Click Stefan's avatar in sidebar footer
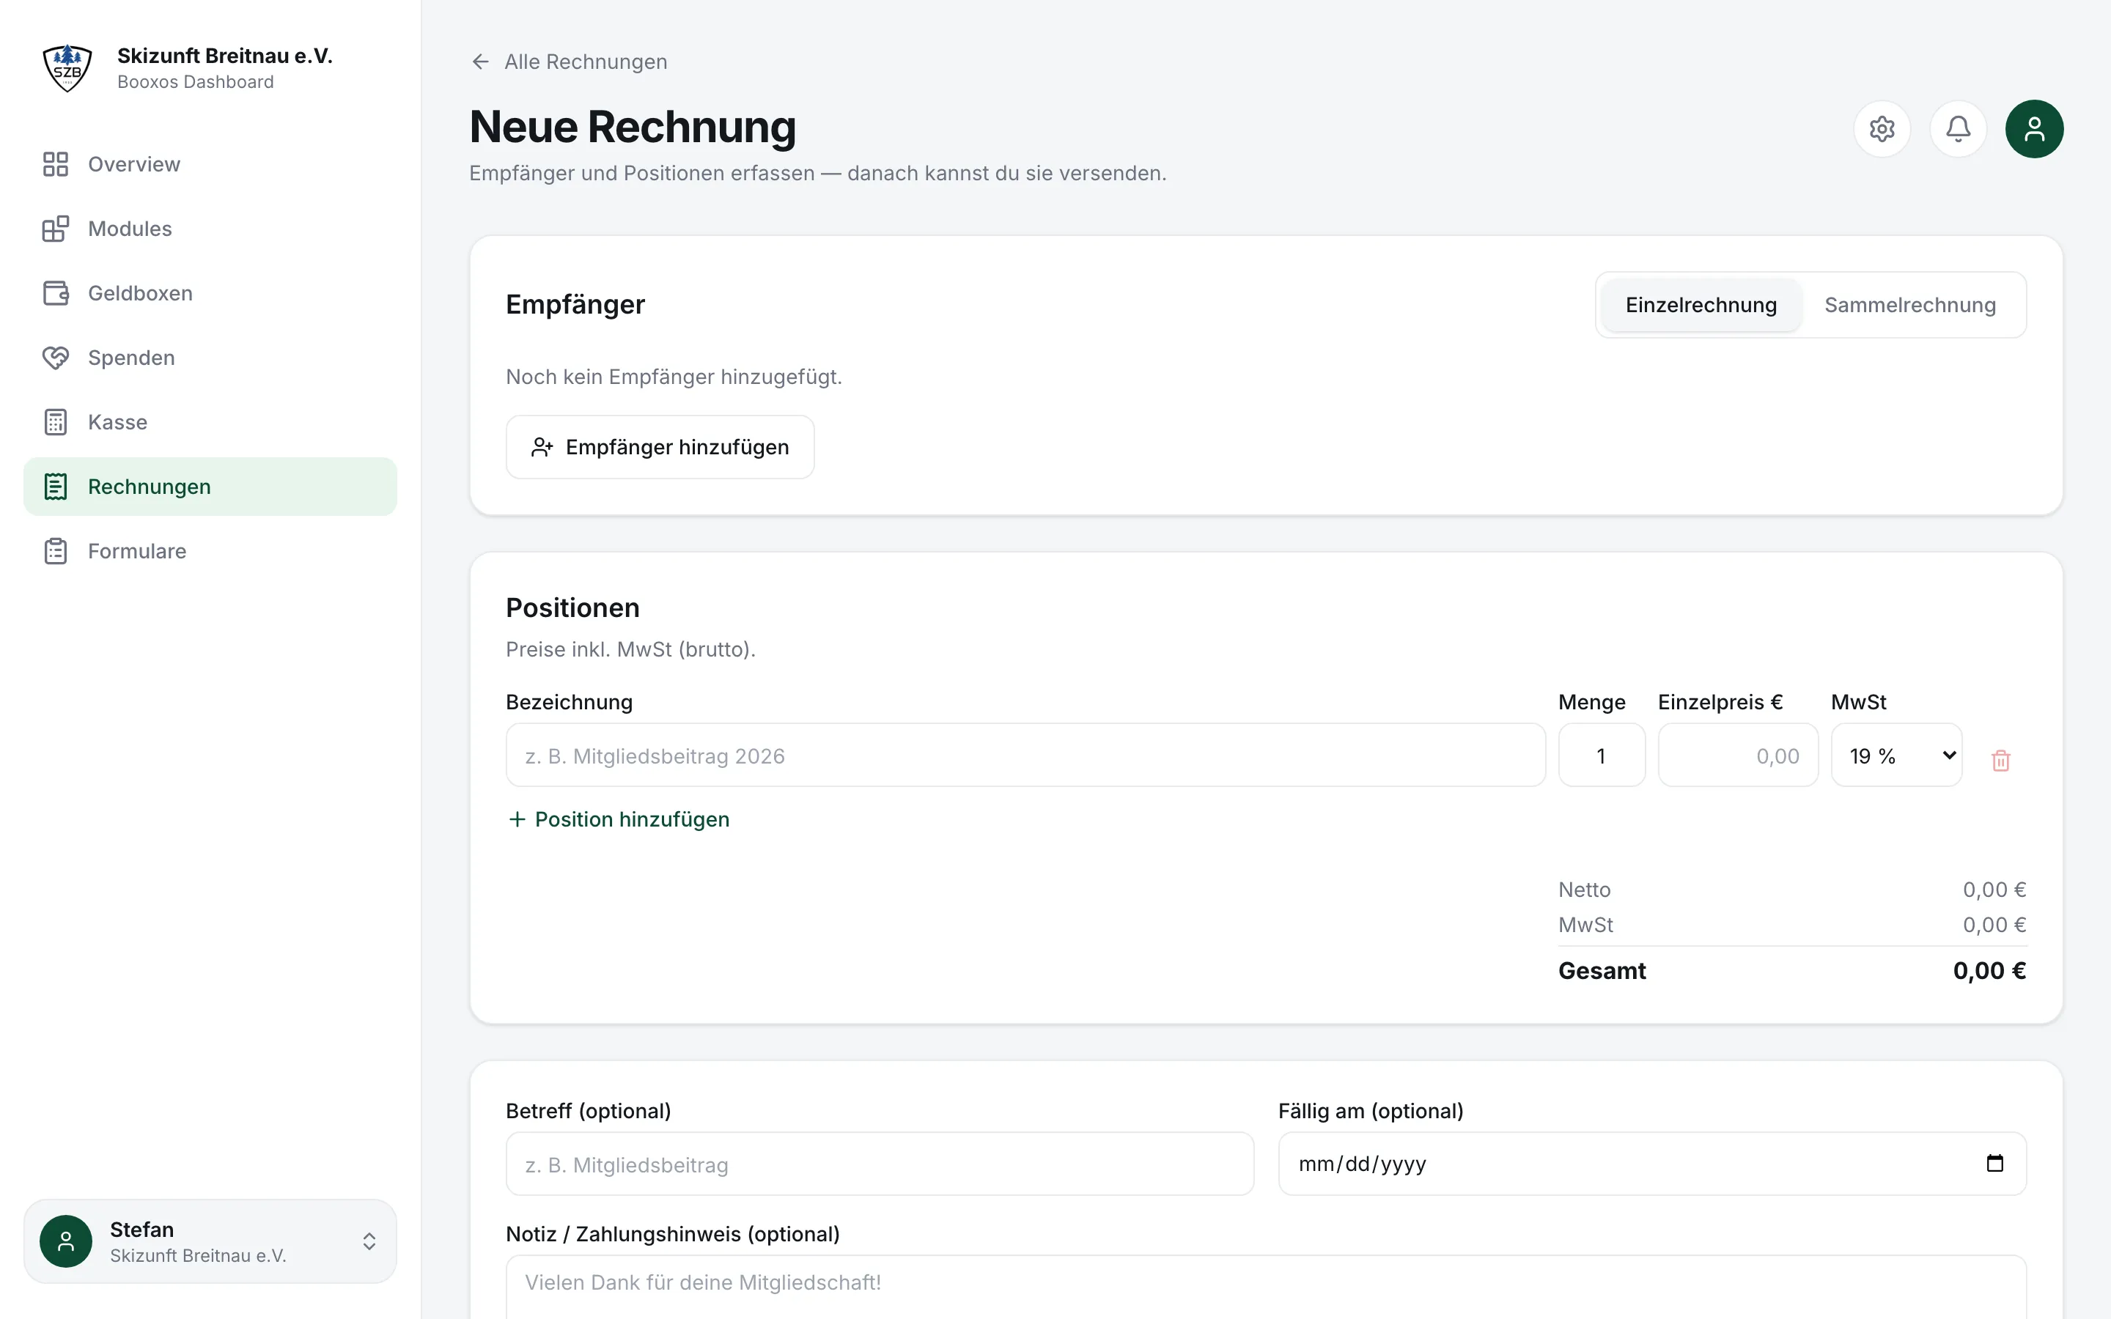Viewport: 2111px width, 1319px height. point(66,1241)
